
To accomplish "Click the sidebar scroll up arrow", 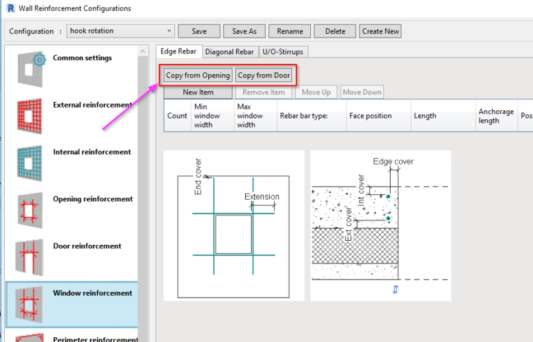I will point(143,51).
